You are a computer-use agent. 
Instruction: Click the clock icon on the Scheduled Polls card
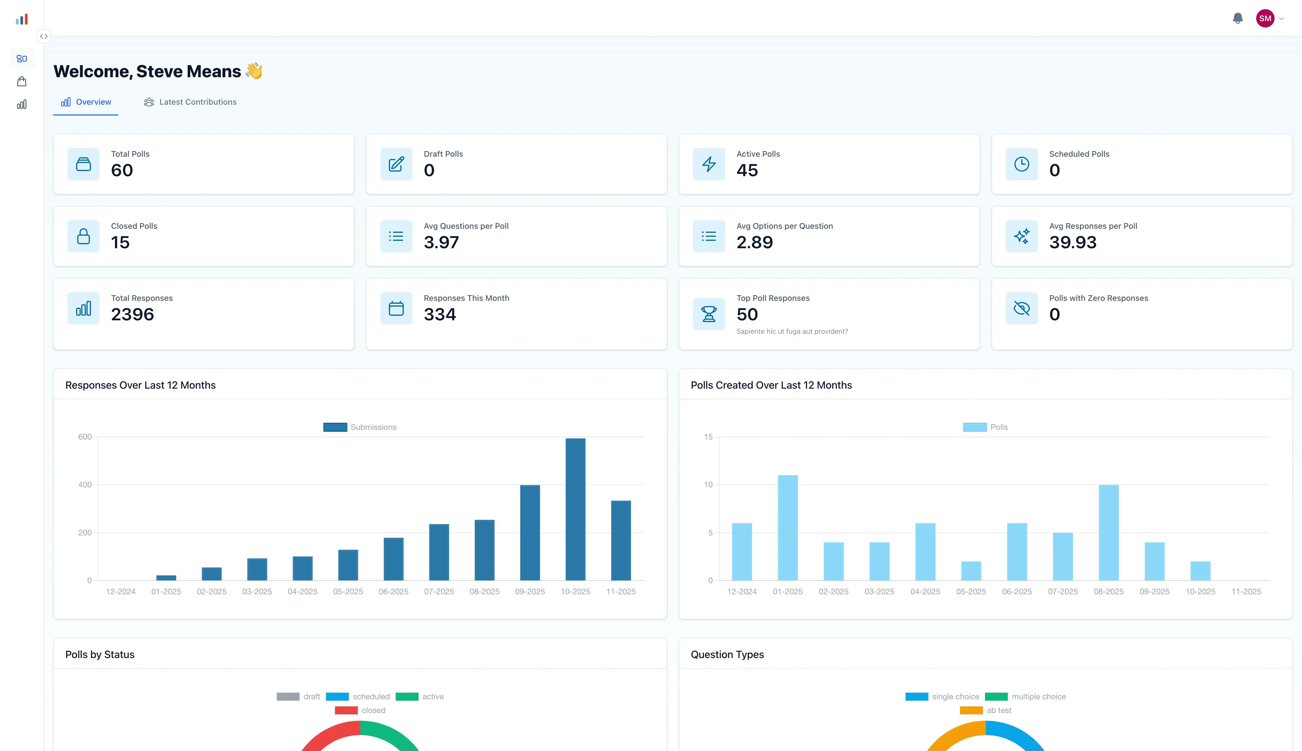(1022, 164)
